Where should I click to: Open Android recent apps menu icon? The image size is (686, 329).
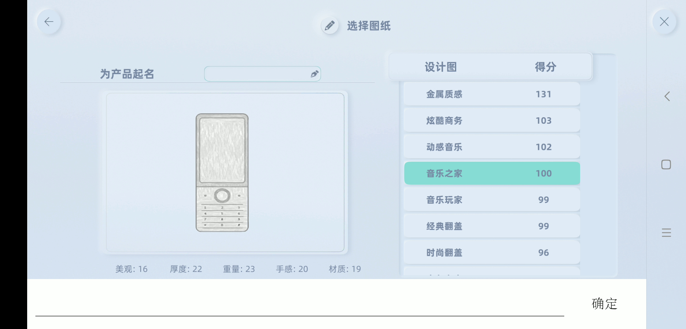pyautogui.click(x=666, y=232)
